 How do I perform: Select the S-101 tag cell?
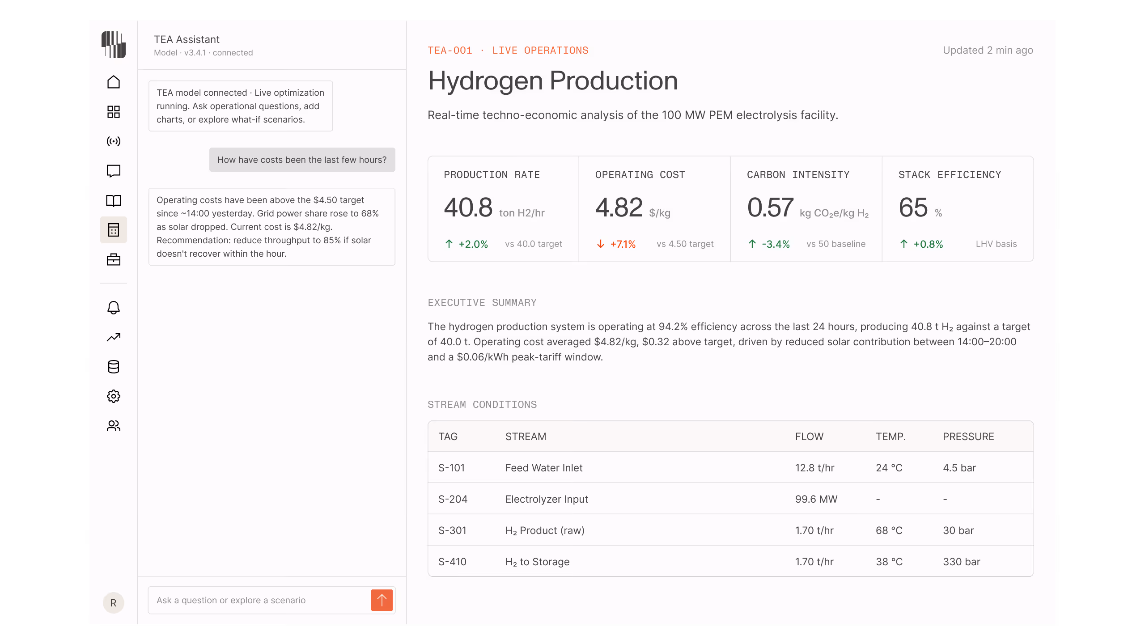click(x=451, y=468)
